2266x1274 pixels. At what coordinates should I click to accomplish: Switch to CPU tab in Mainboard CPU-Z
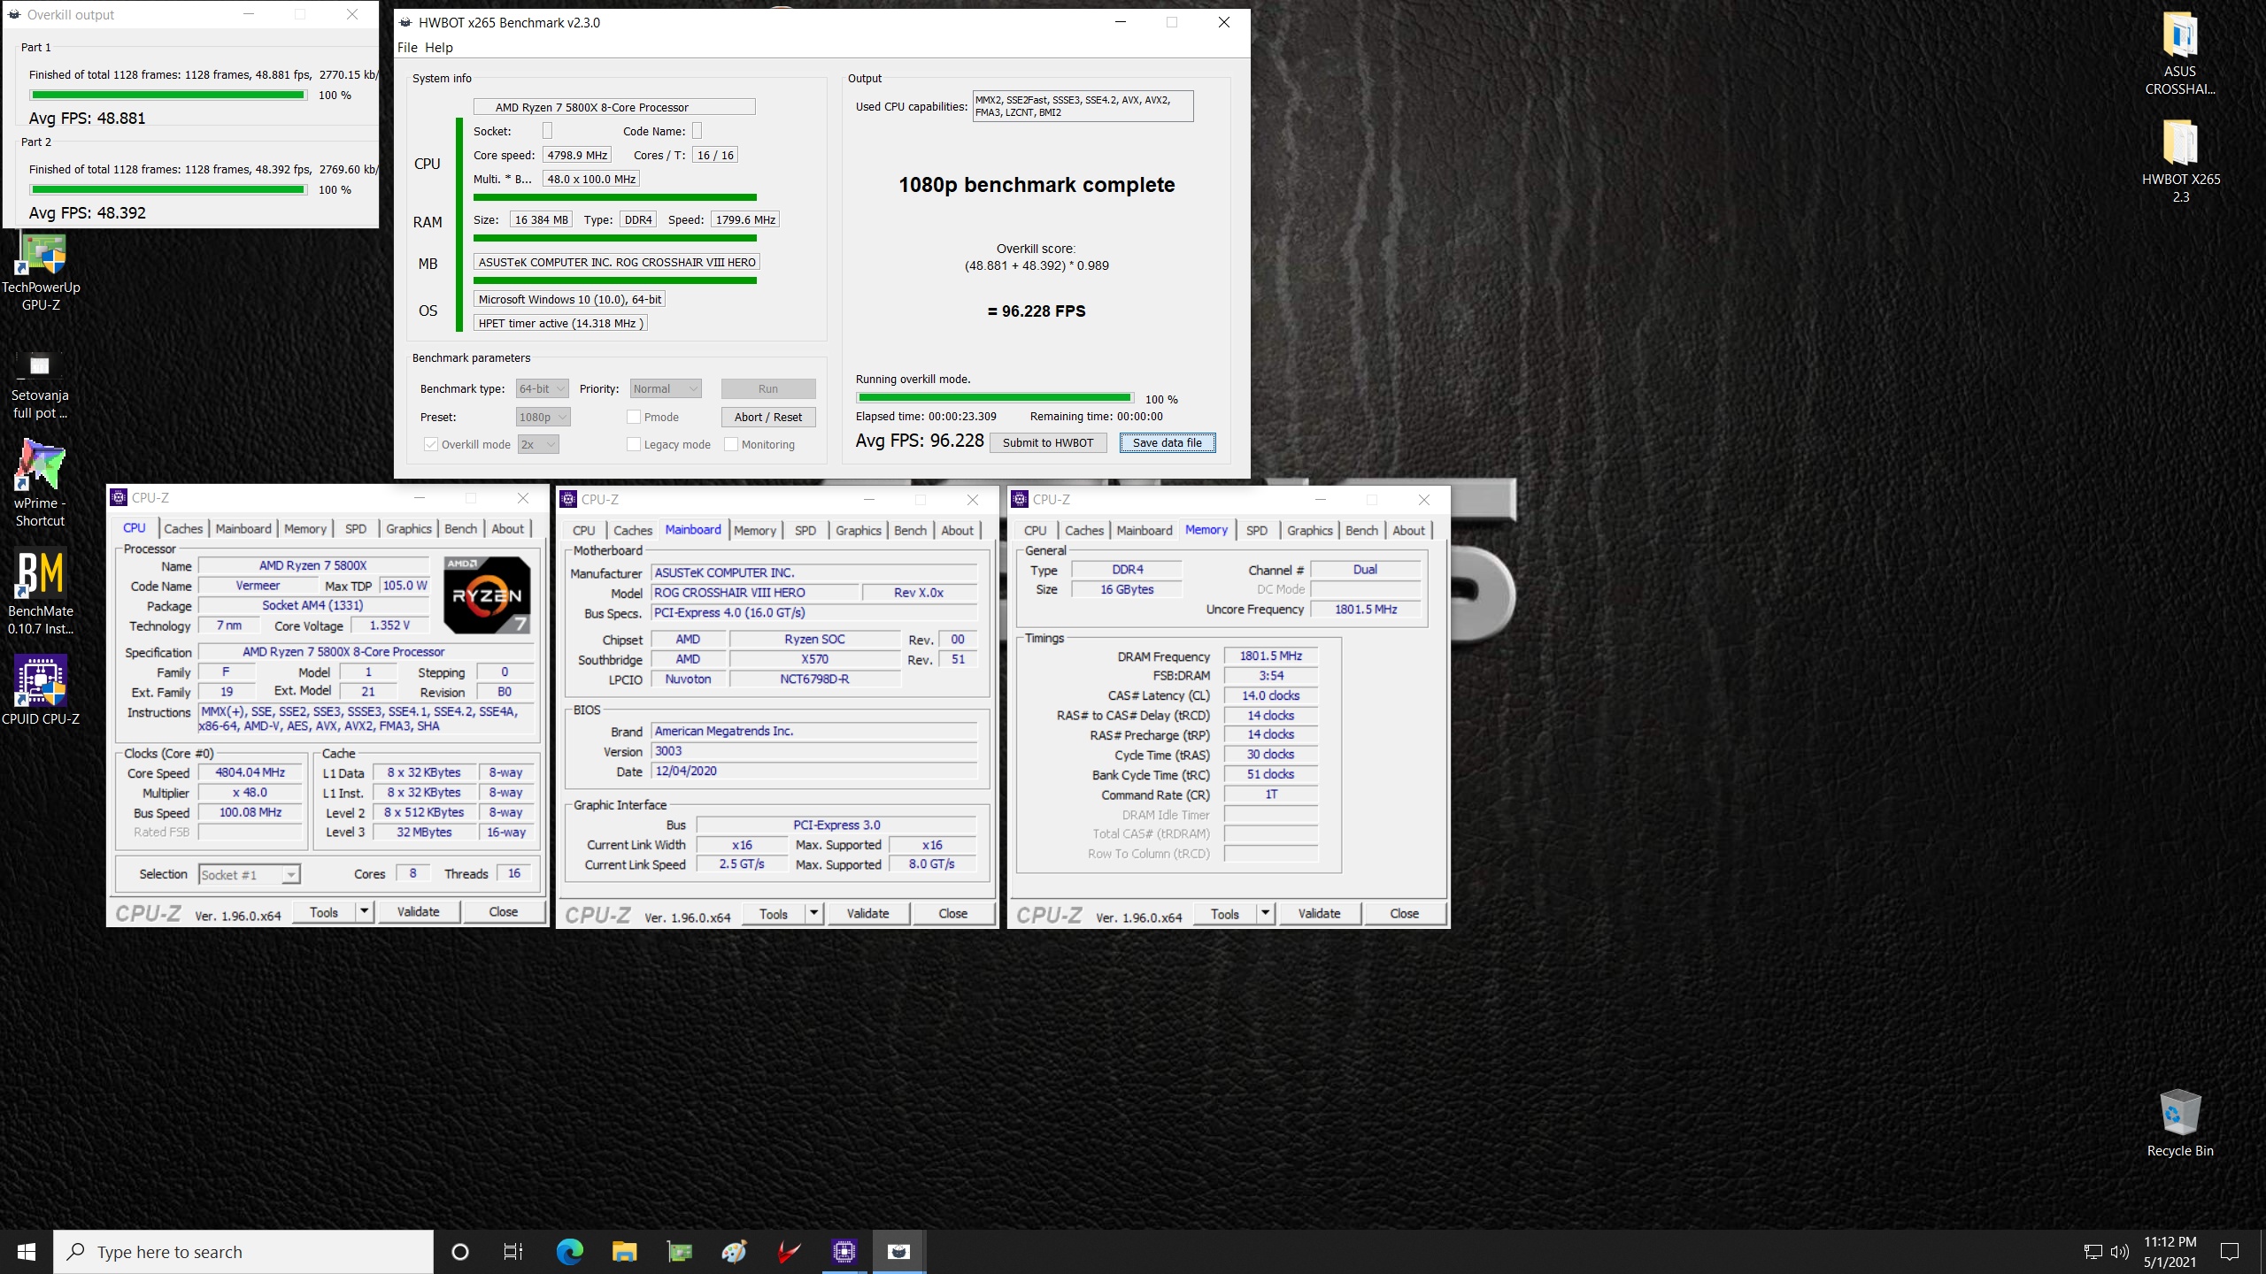tap(583, 530)
